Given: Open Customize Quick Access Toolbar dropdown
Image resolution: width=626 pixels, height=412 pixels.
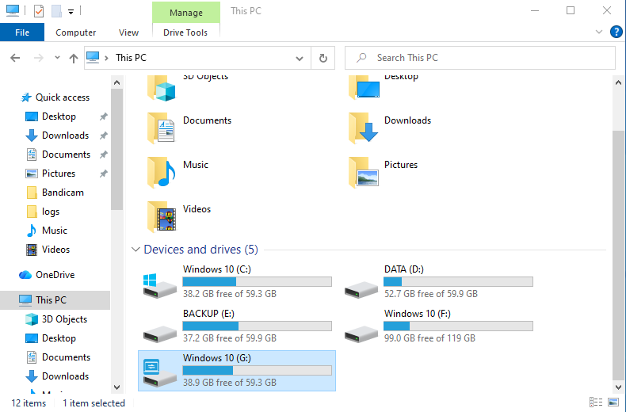Looking at the screenshot, I should pos(71,12).
